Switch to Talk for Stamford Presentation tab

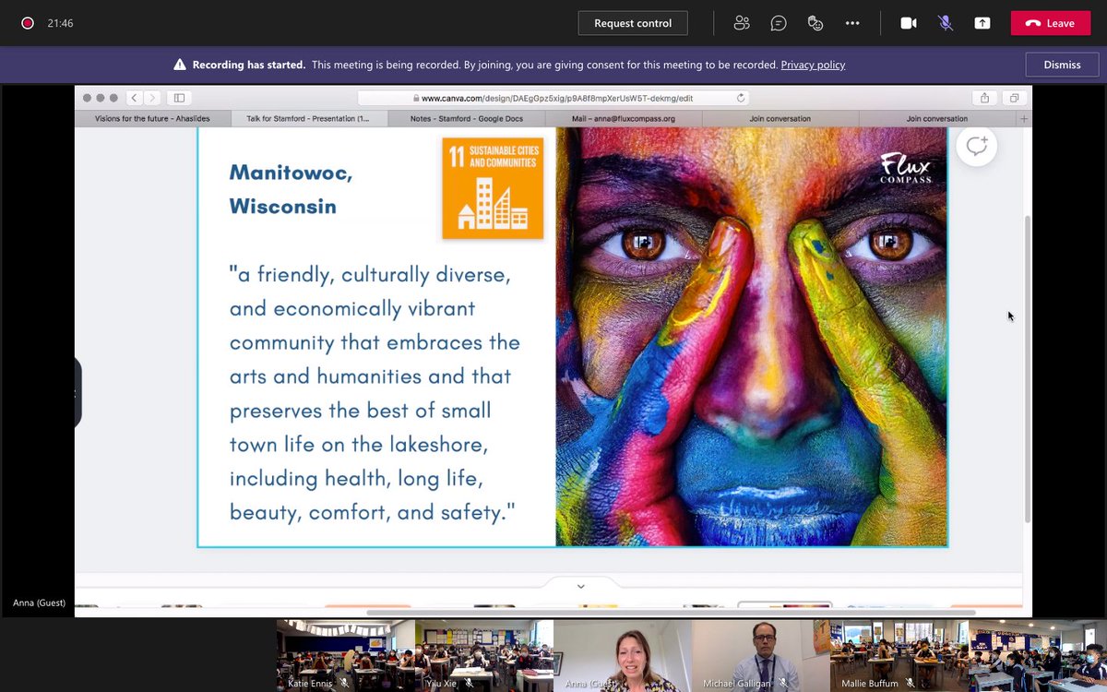pos(309,118)
